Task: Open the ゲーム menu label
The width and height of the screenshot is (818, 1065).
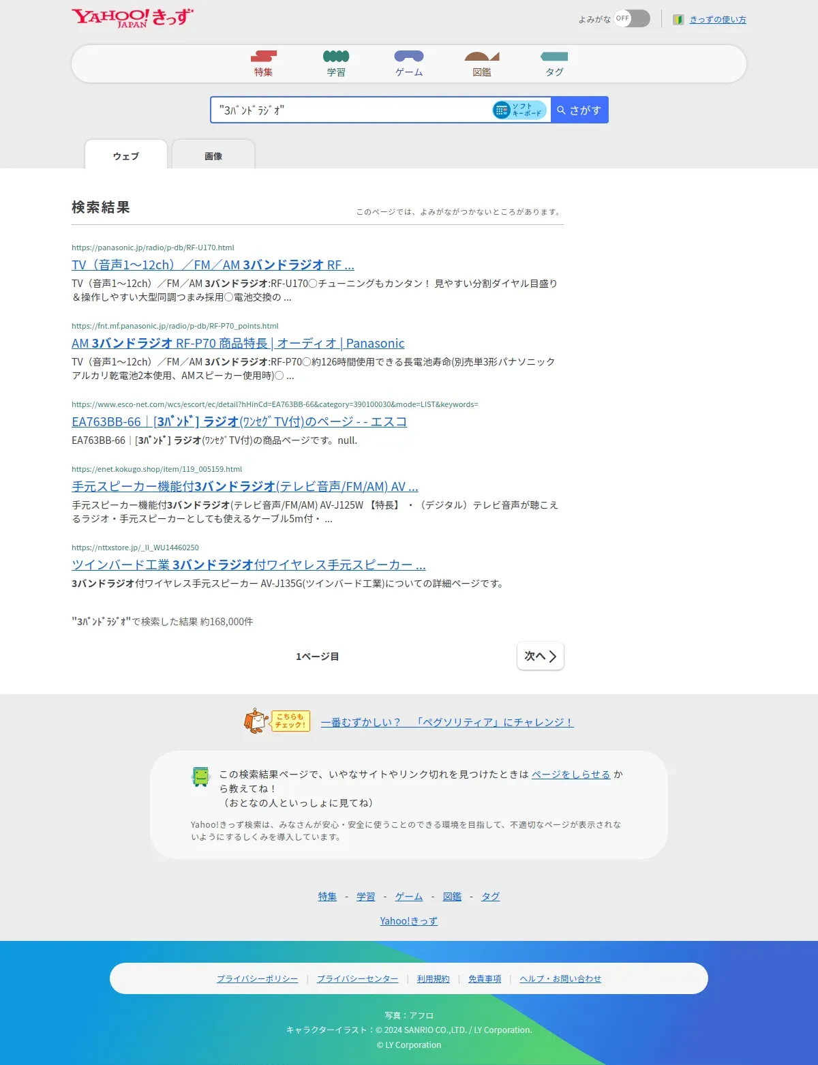Action: 409,72
